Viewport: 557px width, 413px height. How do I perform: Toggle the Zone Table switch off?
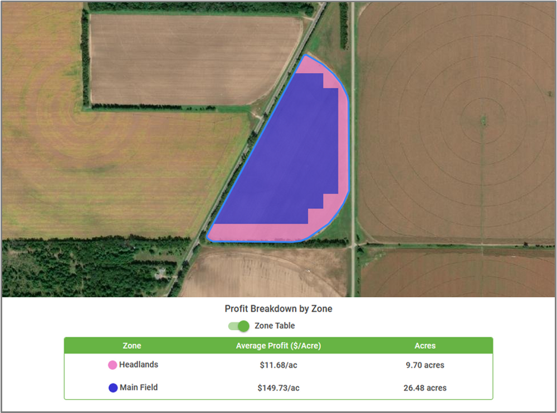pyautogui.click(x=240, y=326)
